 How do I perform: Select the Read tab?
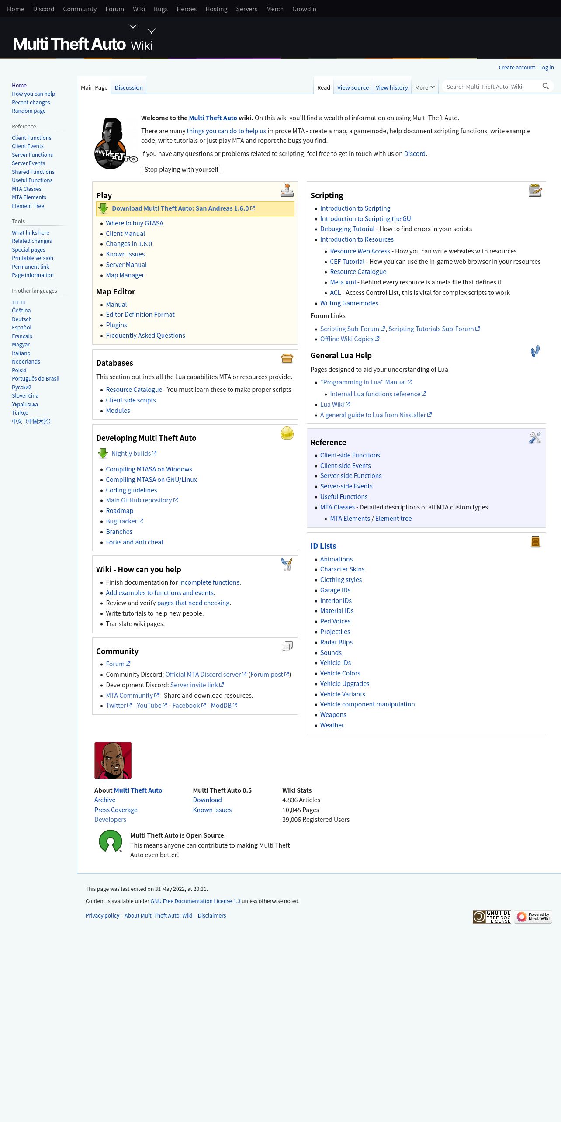324,87
